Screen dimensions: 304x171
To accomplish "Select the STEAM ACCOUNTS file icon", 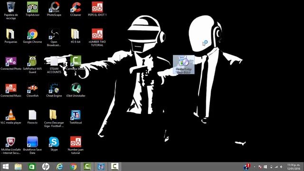I will [54, 65].
